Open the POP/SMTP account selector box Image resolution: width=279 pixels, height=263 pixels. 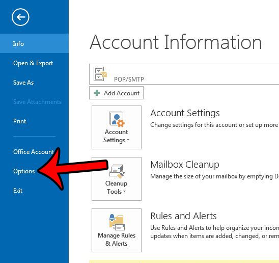pos(184,74)
